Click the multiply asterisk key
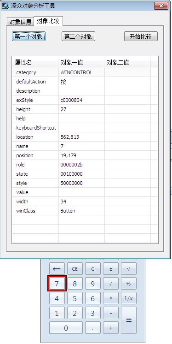Screen dimensions: 172x344 (x=111, y=298)
